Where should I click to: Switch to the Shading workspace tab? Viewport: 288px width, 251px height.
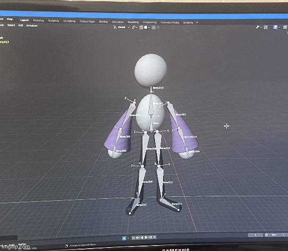[103, 22]
